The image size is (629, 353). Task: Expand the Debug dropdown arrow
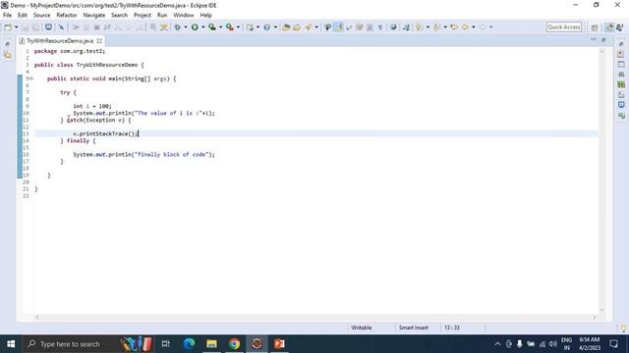pos(186,27)
